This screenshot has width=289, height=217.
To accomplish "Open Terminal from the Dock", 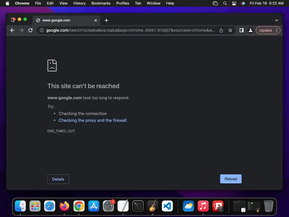I will [x=138, y=206].
